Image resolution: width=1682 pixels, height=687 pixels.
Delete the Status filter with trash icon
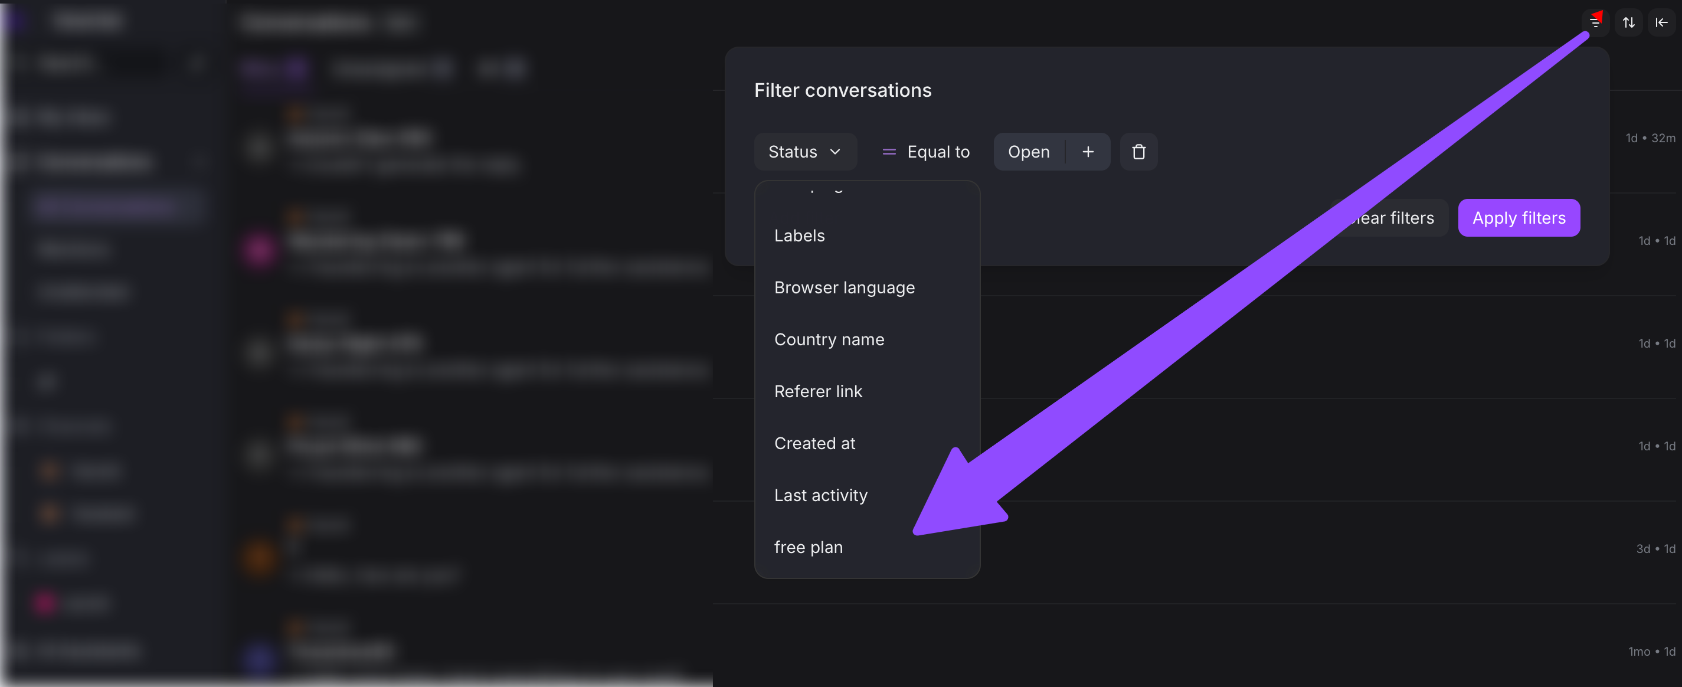(1138, 152)
